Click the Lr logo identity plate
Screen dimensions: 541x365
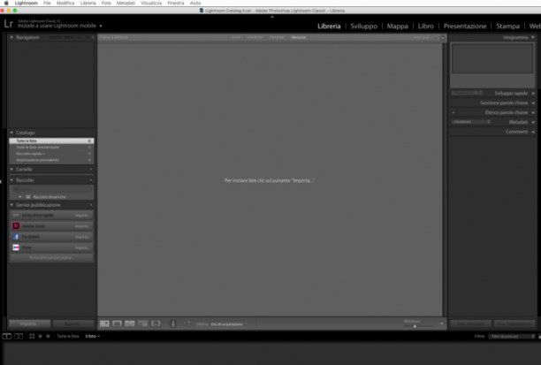tap(9, 24)
